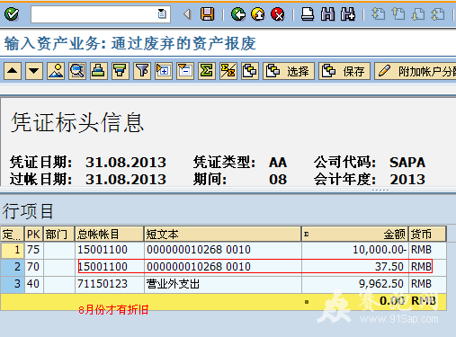Image resolution: width=456 pixels, height=337 pixels.
Task: Click the 保存 layout button
Action: (x=344, y=71)
